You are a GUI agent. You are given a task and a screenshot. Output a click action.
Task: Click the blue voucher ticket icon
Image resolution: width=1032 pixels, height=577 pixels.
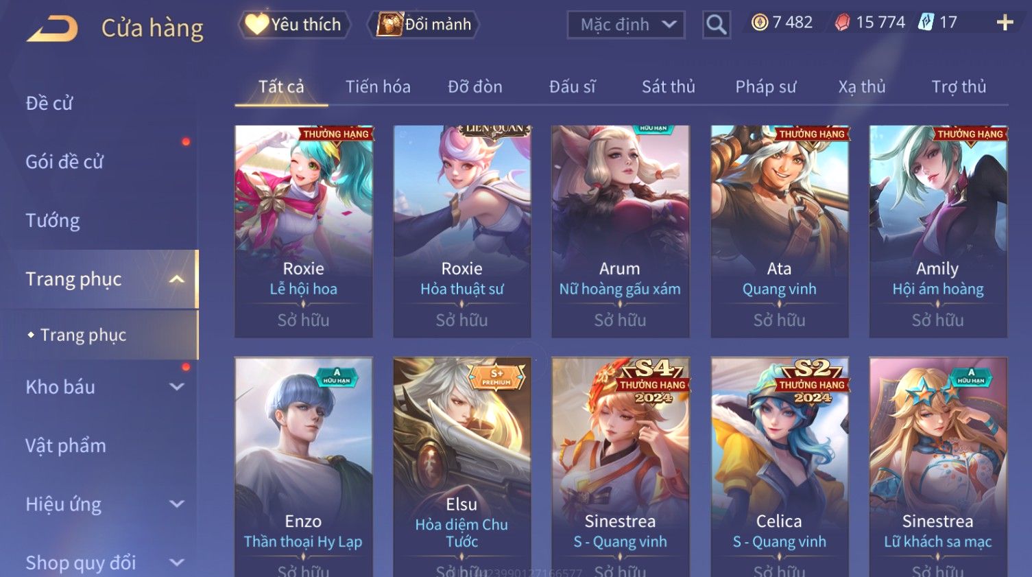point(926,23)
